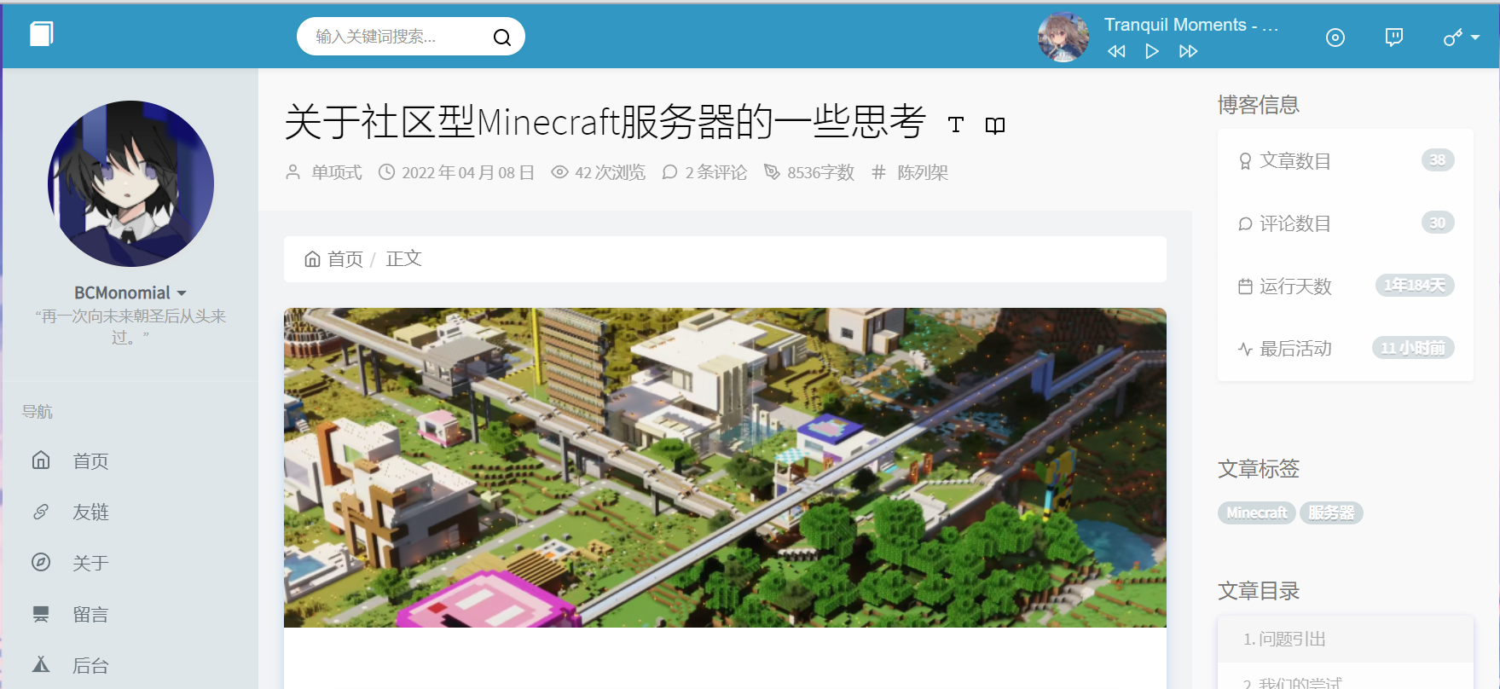Toggle the reading mode book icon
Image resolution: width=1500 pixels, height=689 pixels.
[995, 126]
